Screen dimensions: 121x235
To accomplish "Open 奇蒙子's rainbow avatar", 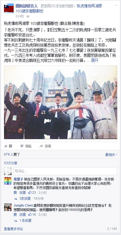I will [x=7, y=181].
